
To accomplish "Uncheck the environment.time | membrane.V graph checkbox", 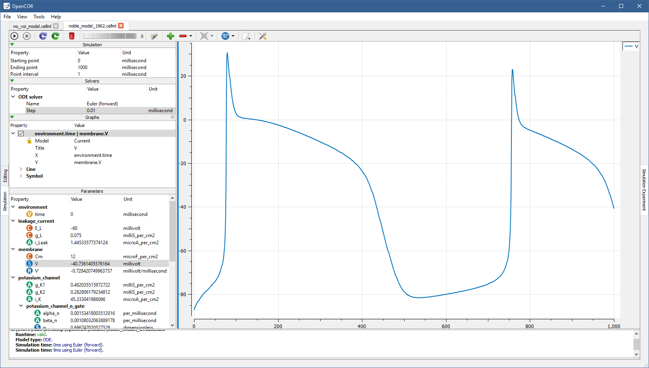I will 21,134.
